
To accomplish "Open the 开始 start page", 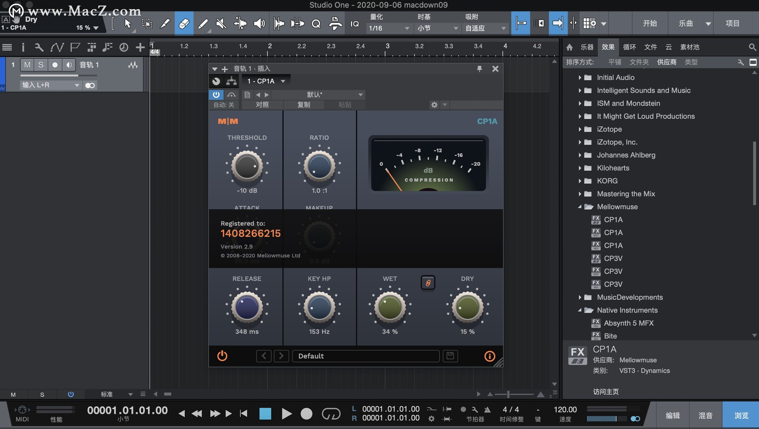I will coord(650,23).
